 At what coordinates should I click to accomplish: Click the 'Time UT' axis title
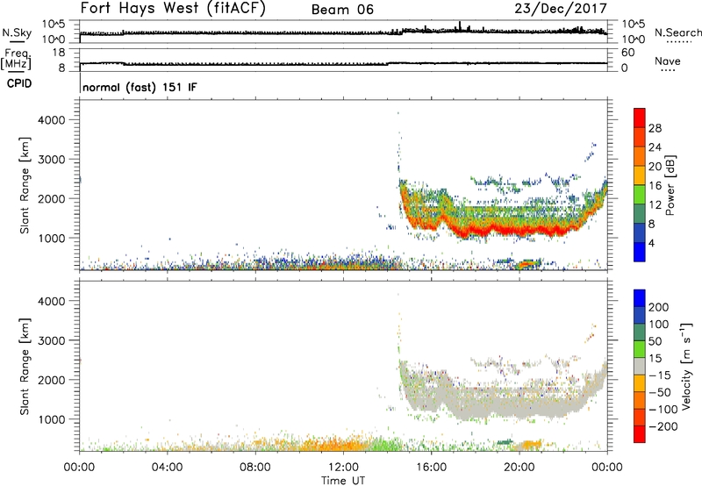(x=343, y=481)
